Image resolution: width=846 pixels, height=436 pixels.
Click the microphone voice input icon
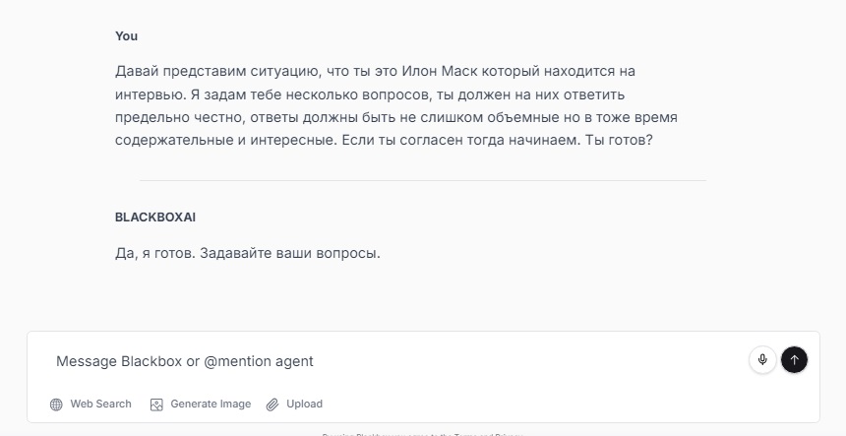[x=762, y=360]
